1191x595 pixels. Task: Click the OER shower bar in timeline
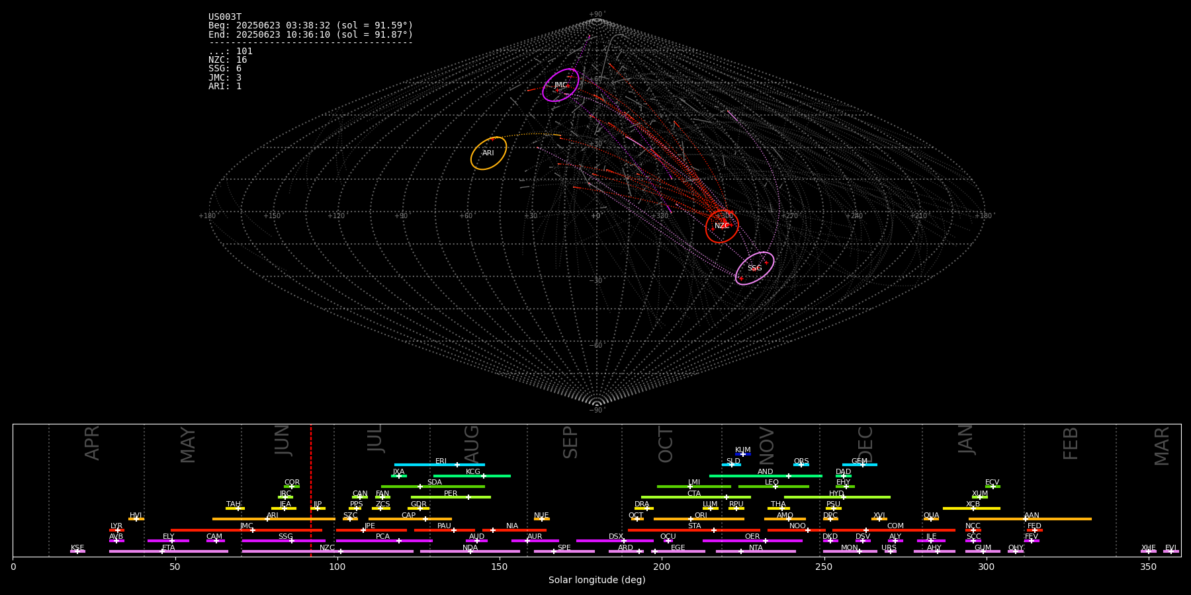(x=752, y=540)
